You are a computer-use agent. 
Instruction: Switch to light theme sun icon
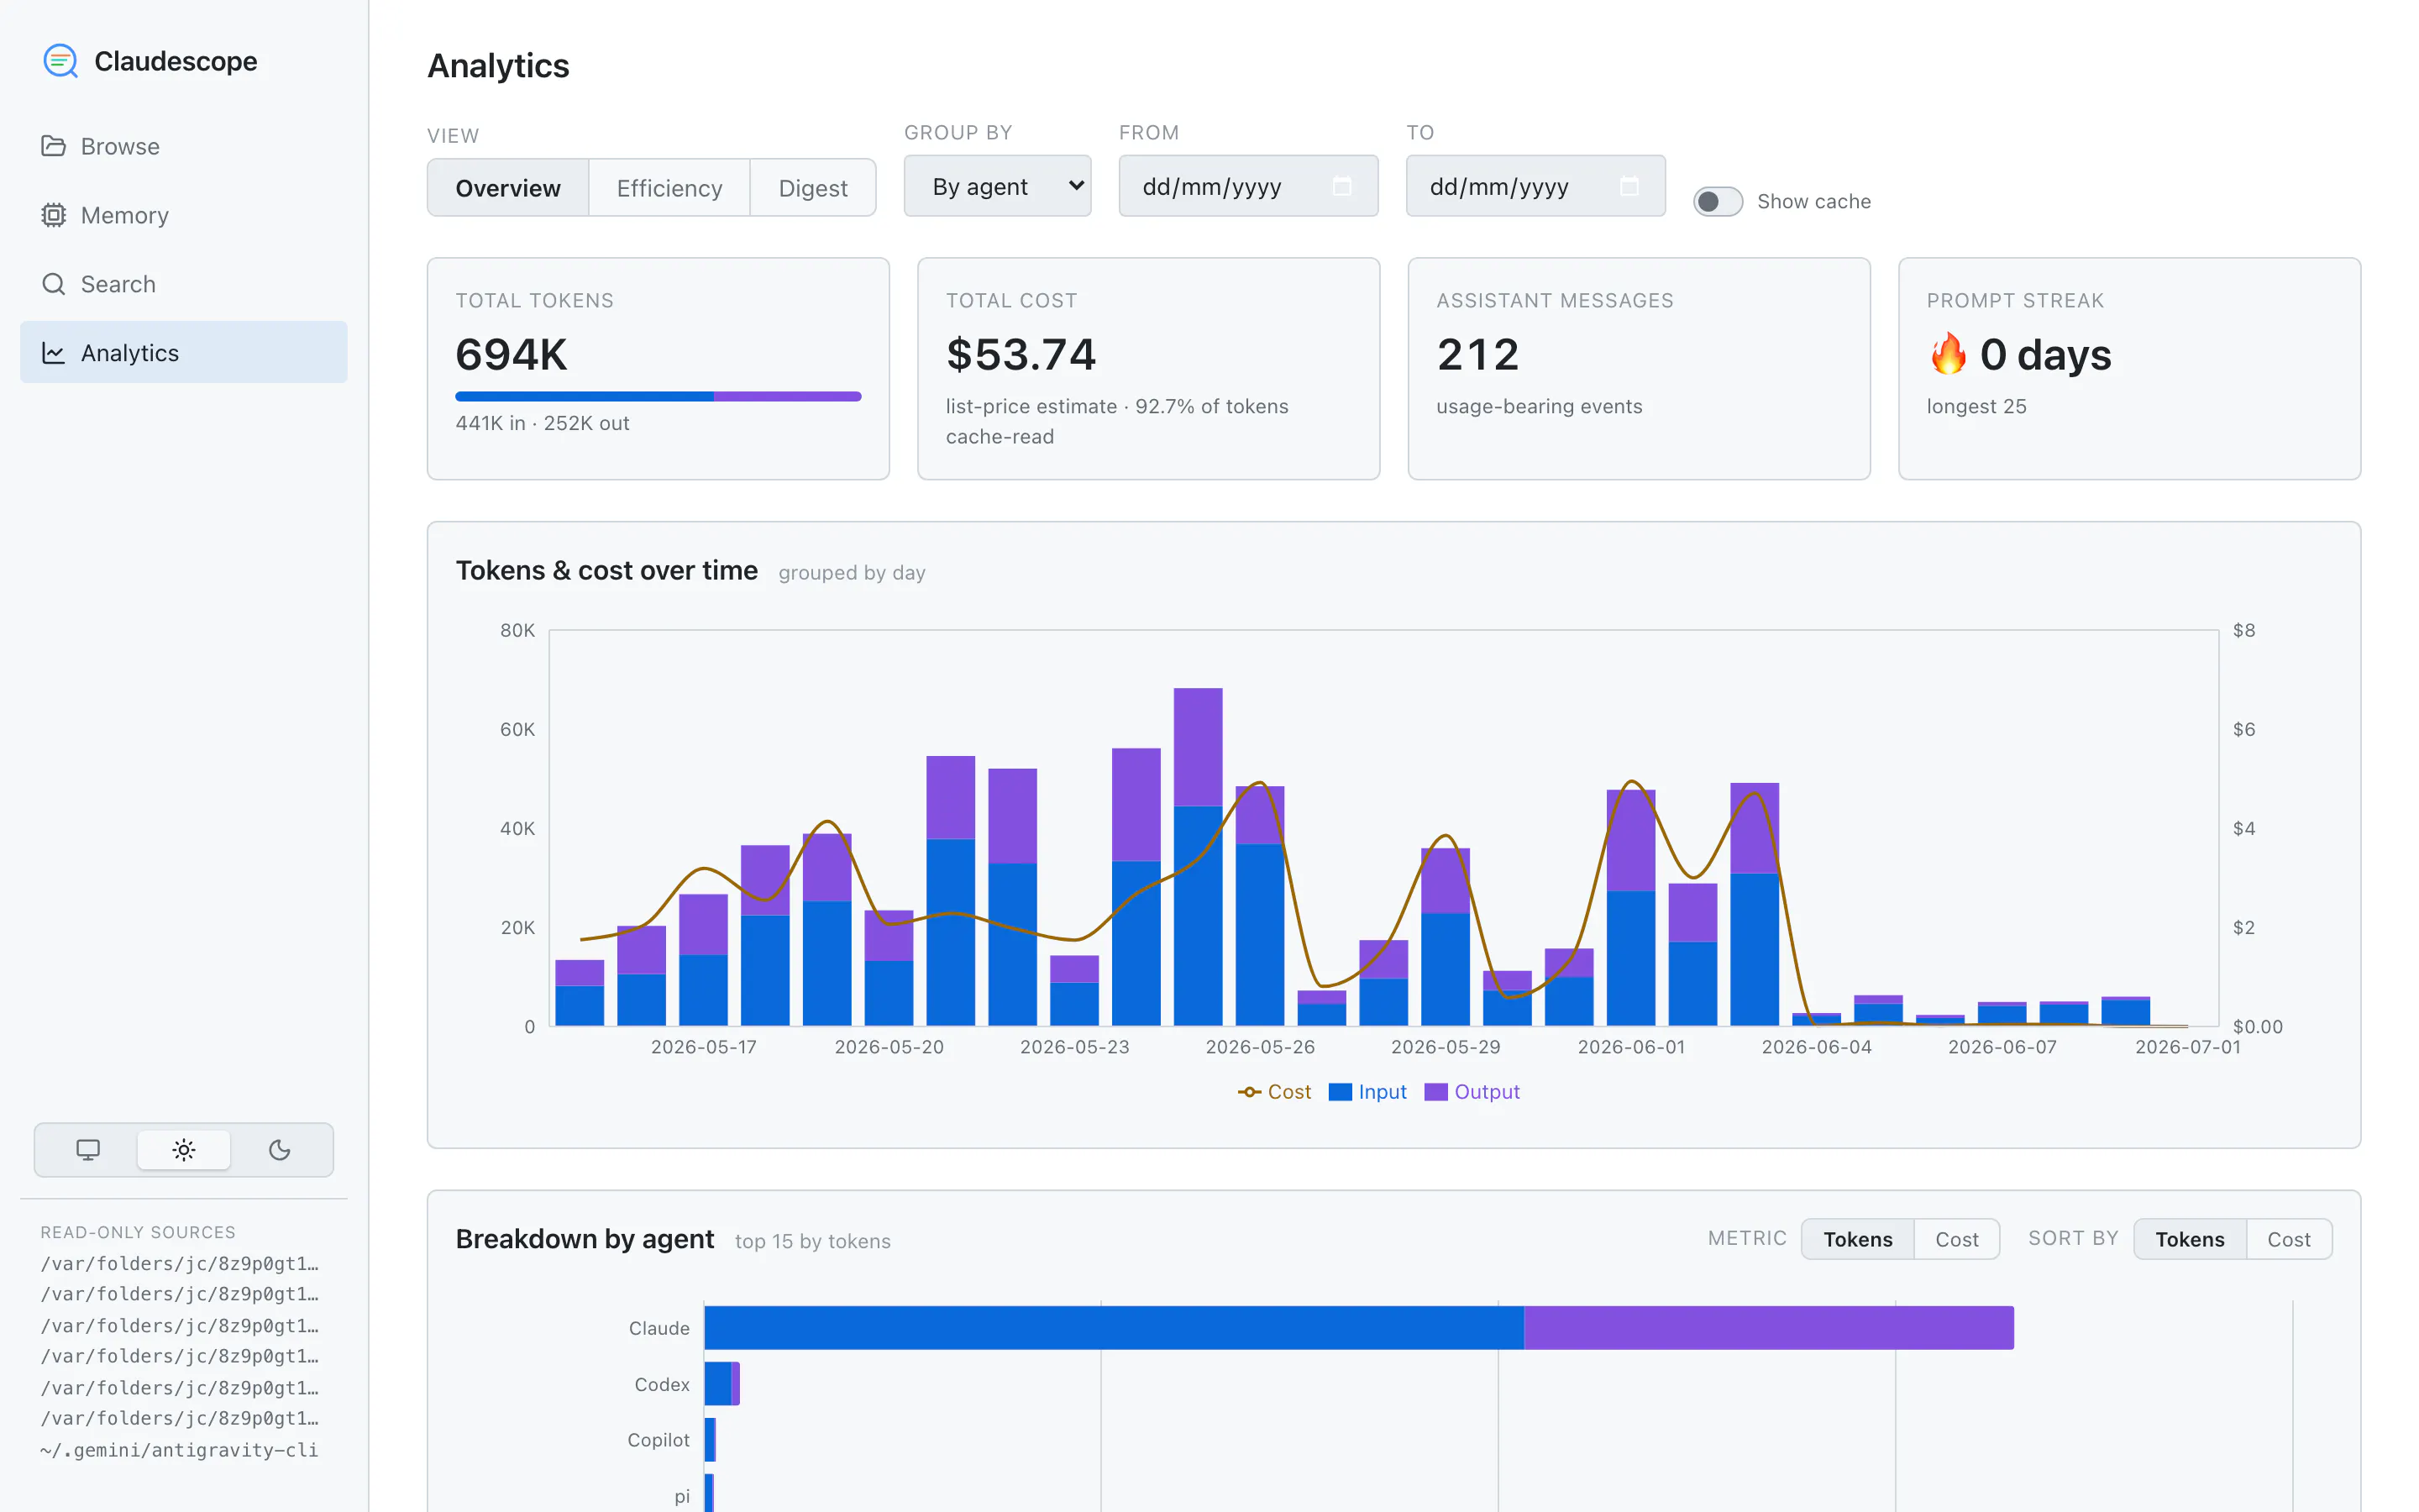(184, 1150)
